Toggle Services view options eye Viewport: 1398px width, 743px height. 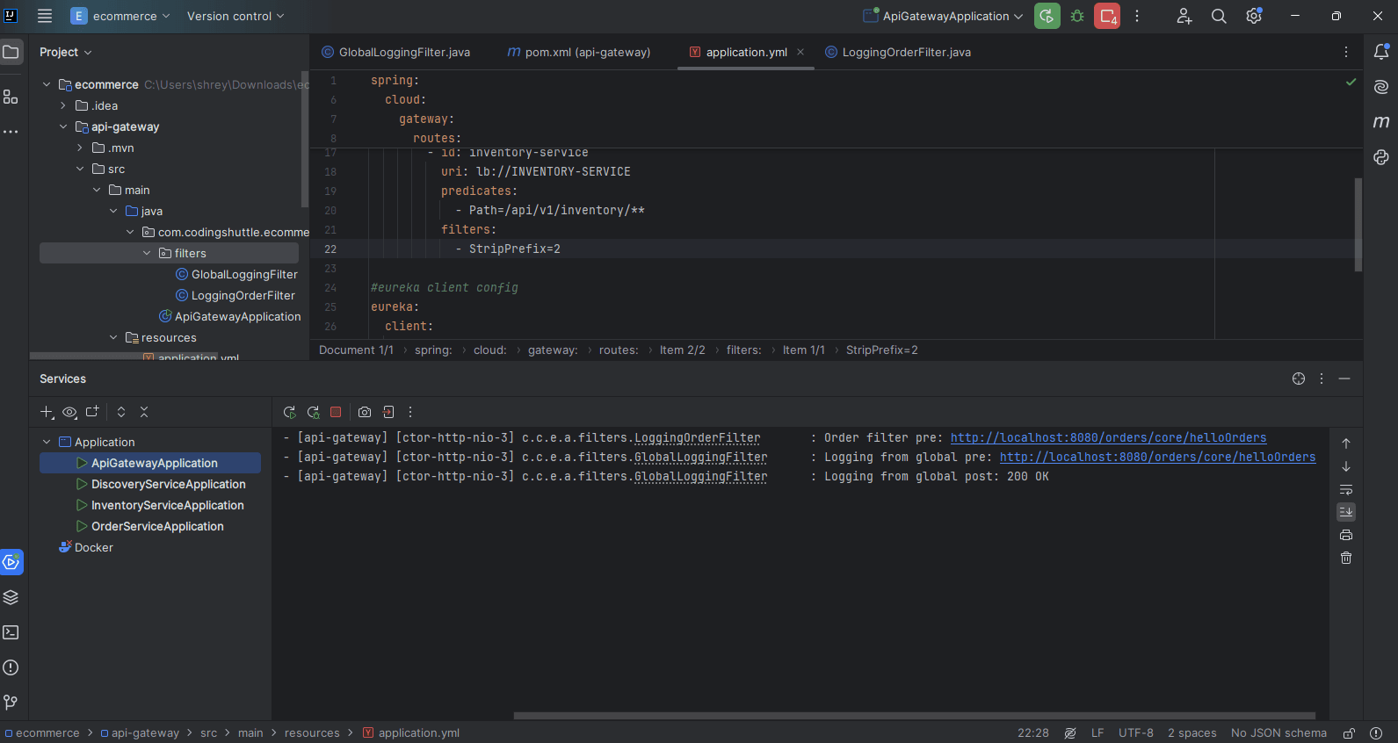pos(69,412)
